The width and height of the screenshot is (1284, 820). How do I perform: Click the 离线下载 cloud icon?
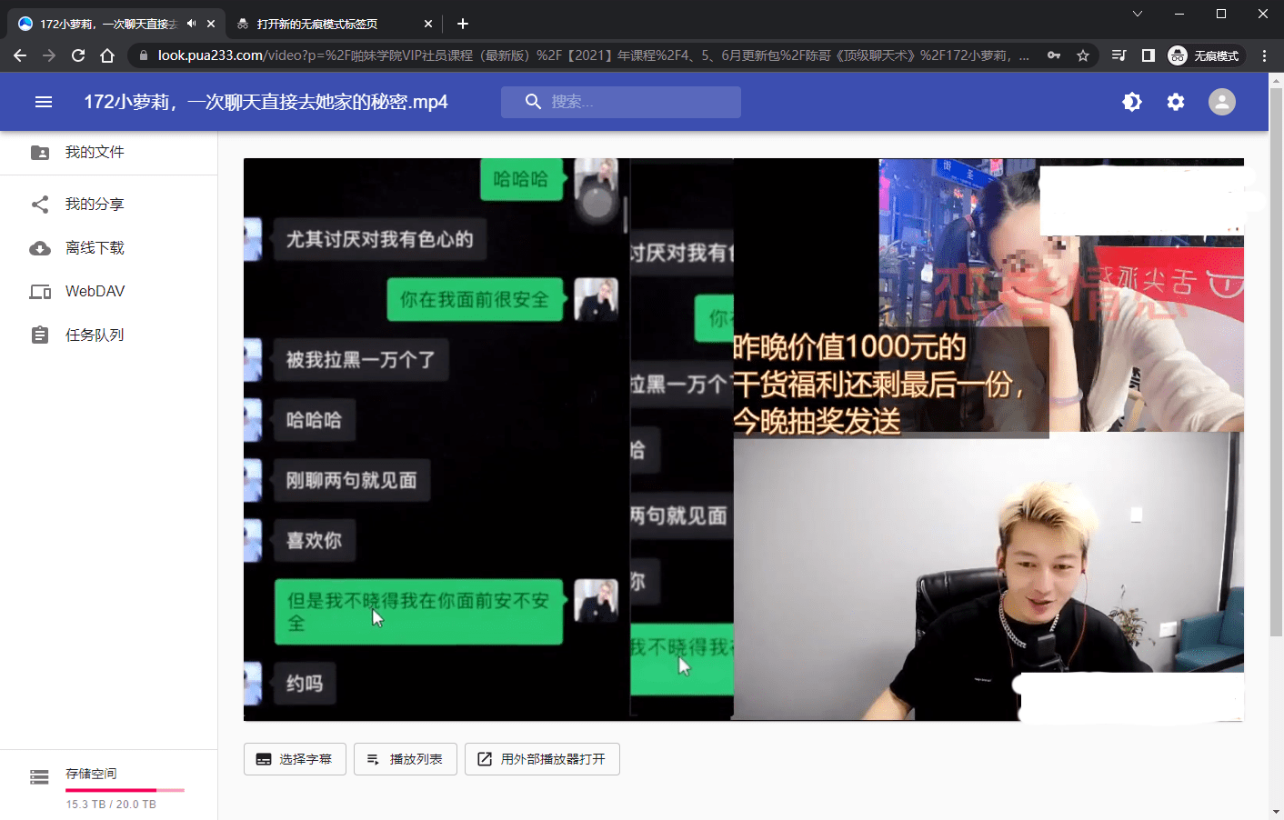point(40,248)
